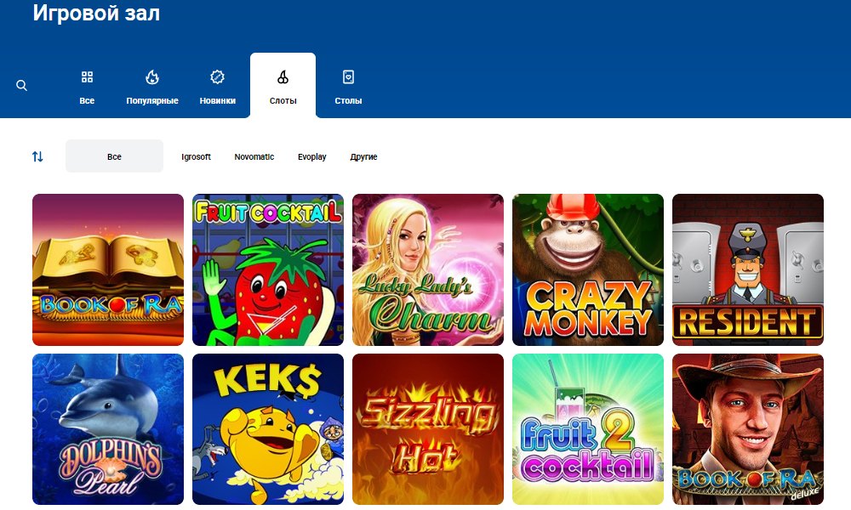Viewport: 851px width, 510px height.
Task: Select the Слоты cherry tab
Action: point(283,87)
